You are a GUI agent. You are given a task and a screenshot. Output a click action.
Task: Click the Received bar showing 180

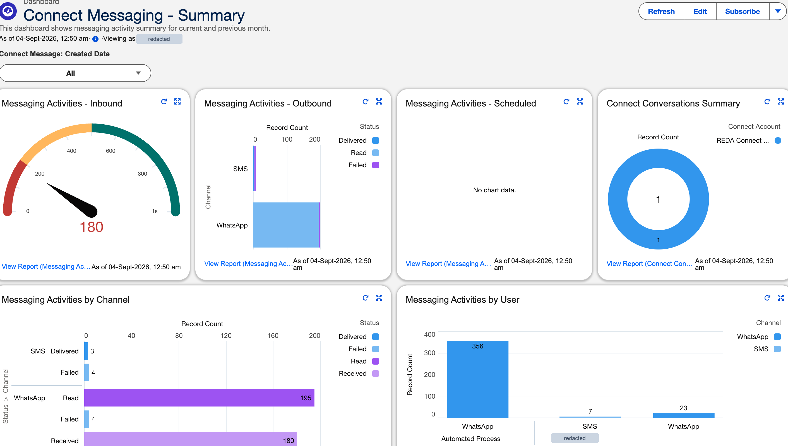pyautogui.click(x=190, y=439)
